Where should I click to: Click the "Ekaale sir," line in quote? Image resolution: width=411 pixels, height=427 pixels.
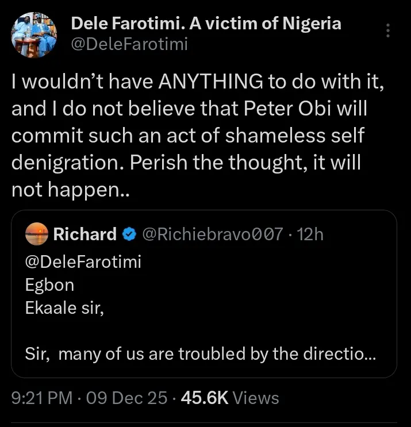click(66, 307)
